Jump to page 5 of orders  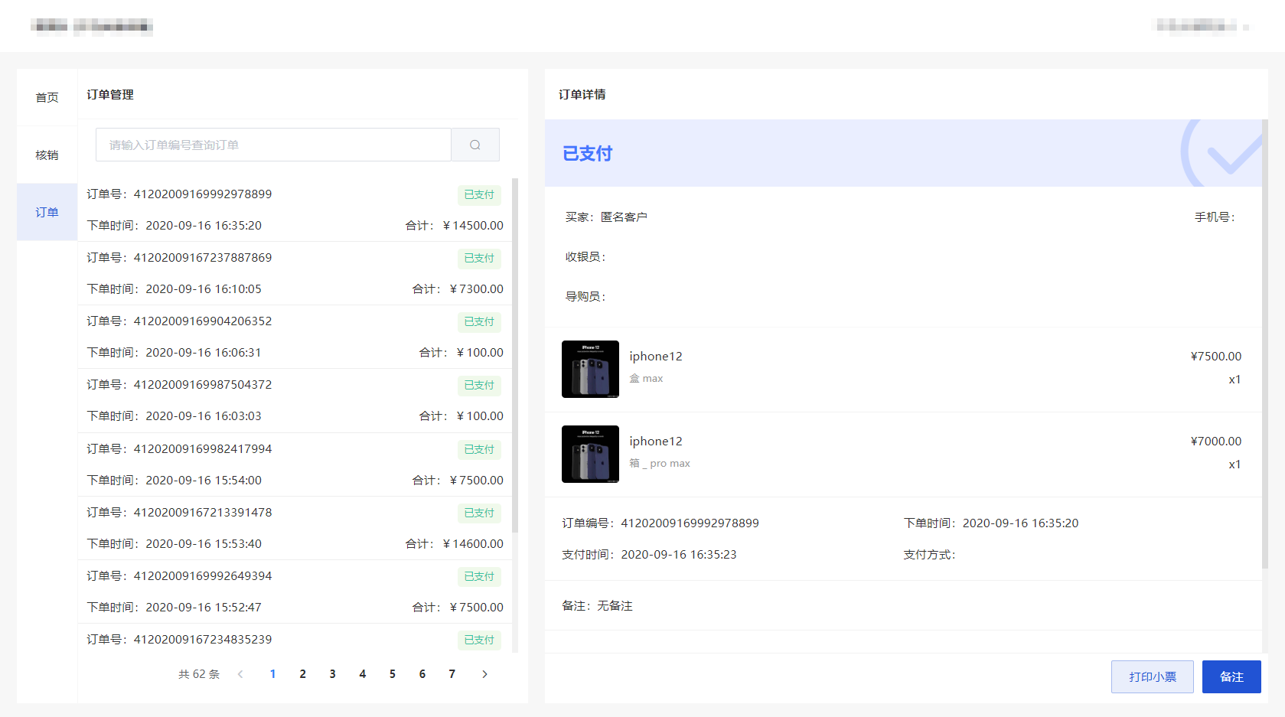(393, 674)
